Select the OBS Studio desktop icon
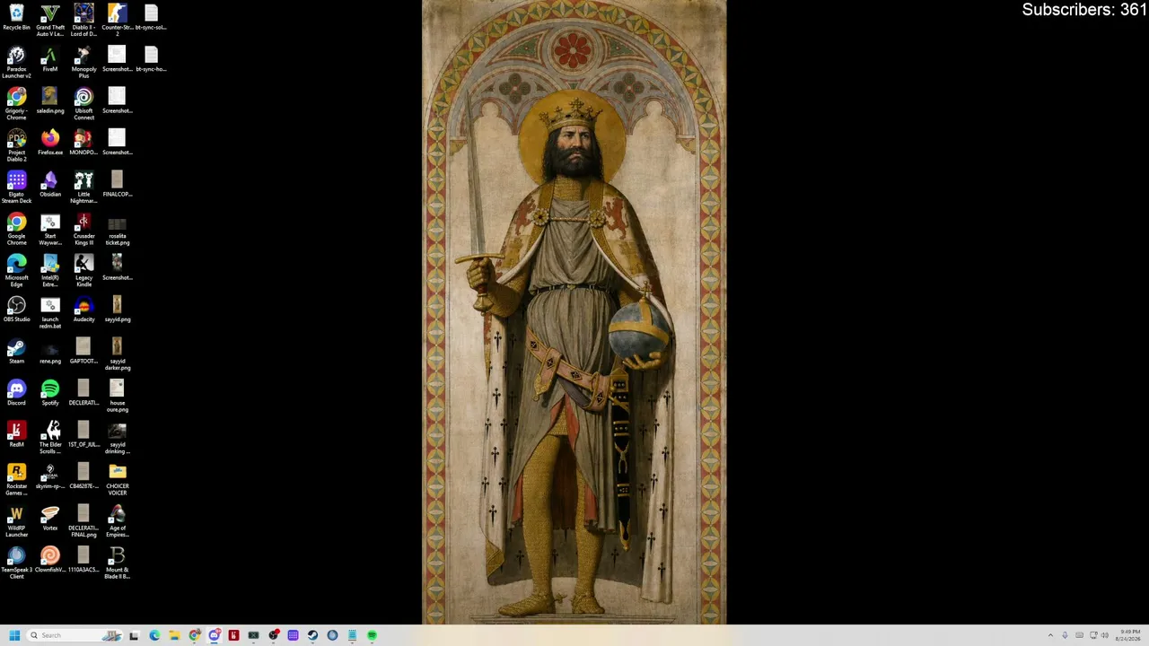 pos(16,309)
